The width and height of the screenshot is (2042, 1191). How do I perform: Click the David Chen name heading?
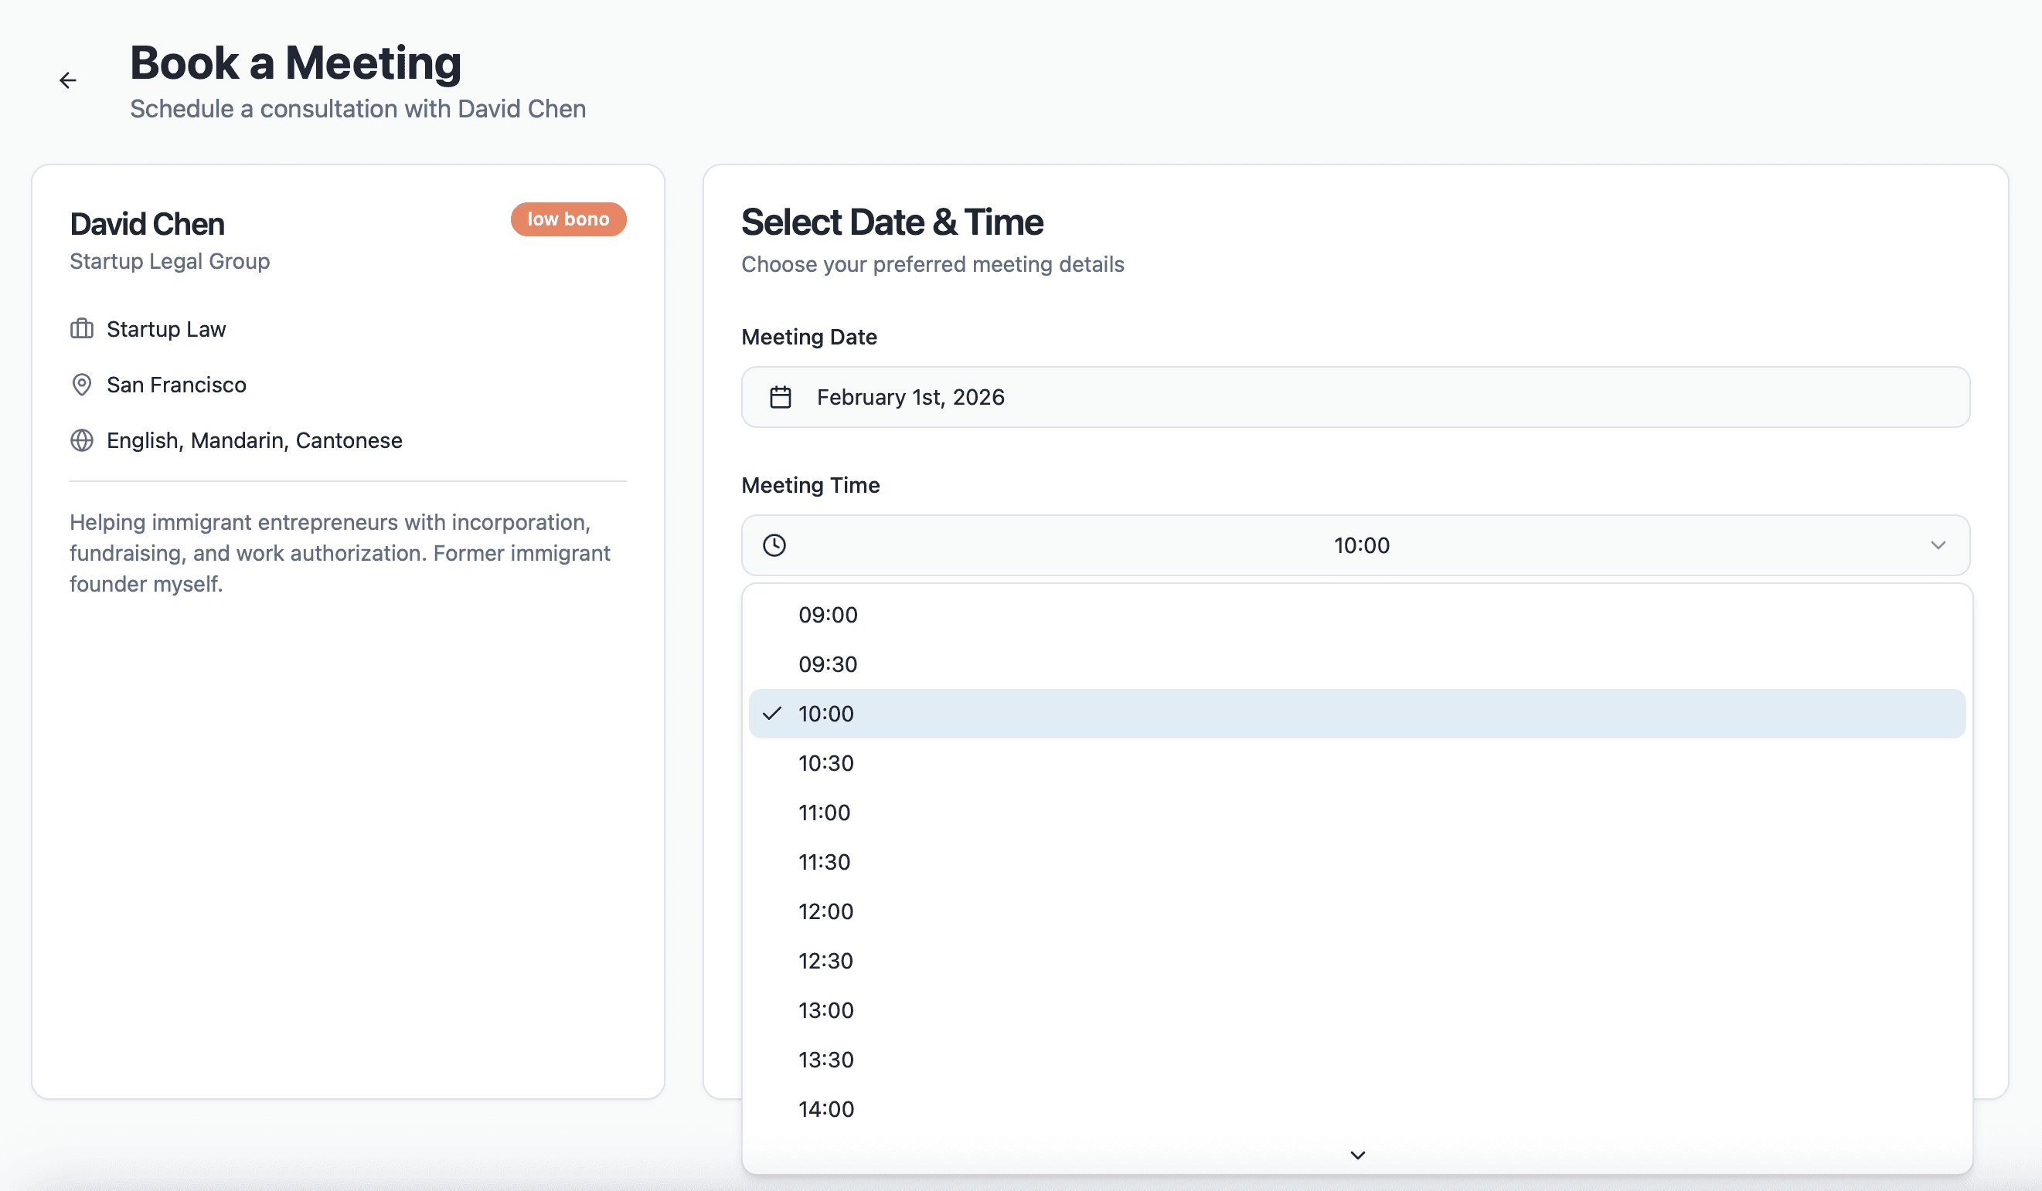click(x=147, y=224)
